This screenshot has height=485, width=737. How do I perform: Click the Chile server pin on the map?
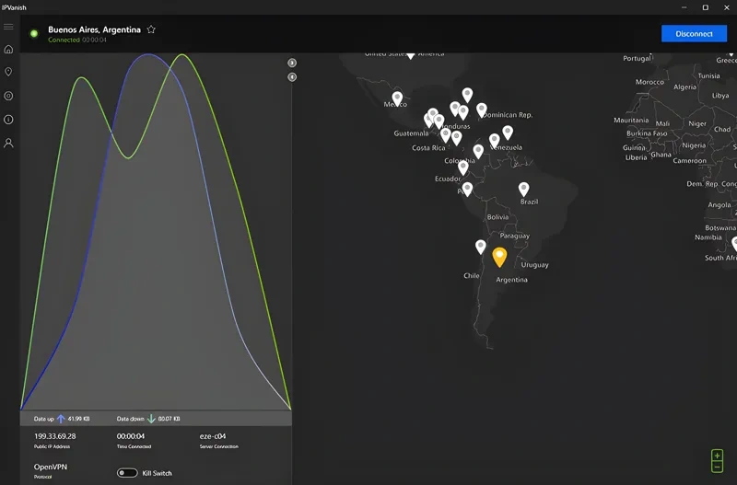click(x=480, y=246)
